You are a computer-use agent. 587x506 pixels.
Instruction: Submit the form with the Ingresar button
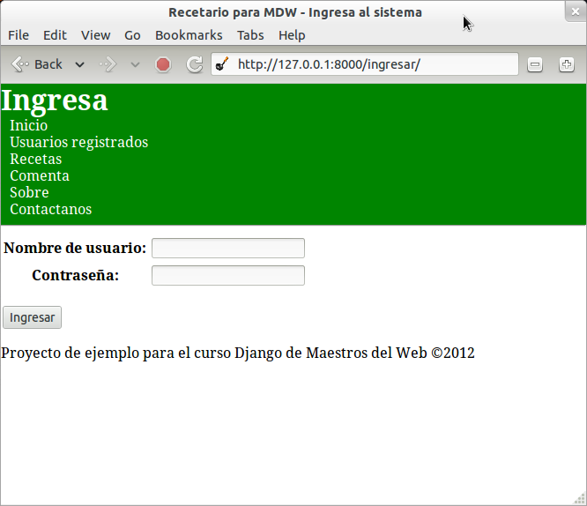33,317
